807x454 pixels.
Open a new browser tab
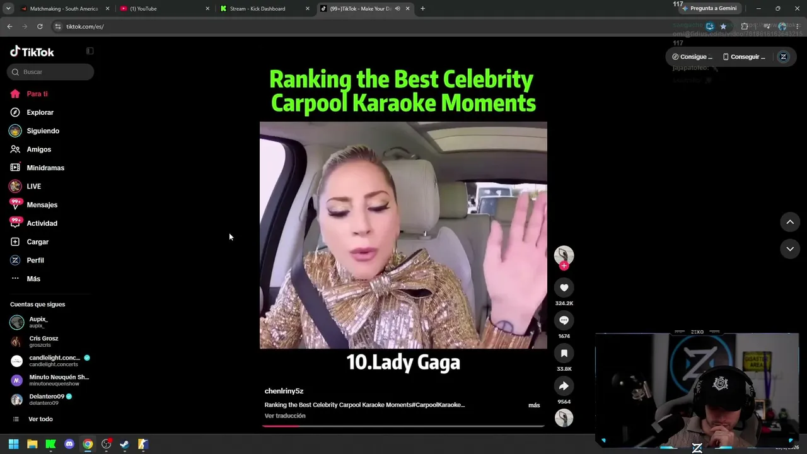click(x=422, y=9)
